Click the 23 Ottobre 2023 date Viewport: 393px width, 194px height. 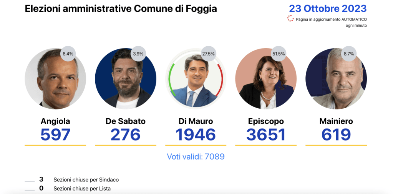[x=328, y=8]
